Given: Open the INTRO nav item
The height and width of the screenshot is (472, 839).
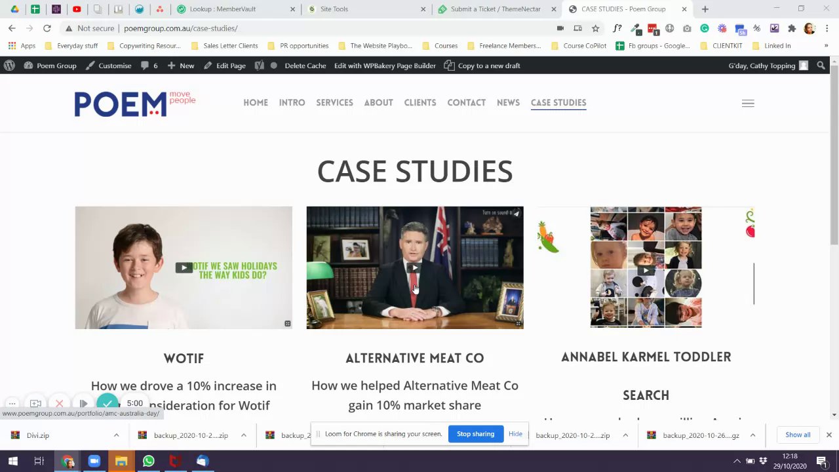Looking at the screenshot, I should [292, 103].
